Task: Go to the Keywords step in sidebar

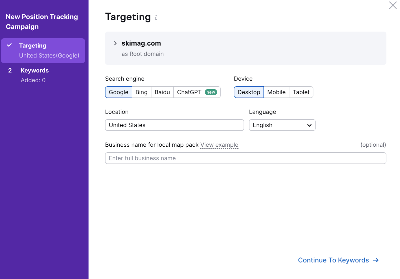Action: pyautogui.click(x=34, y=70)
